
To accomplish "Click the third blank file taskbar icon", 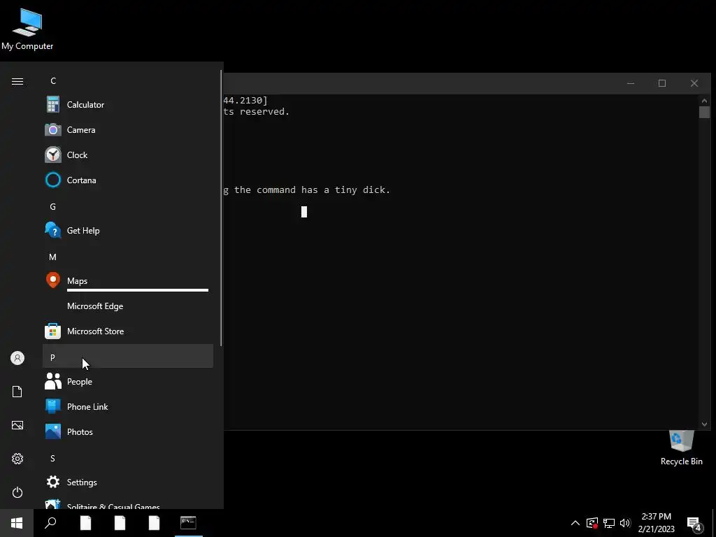I will tap(154, 523).
